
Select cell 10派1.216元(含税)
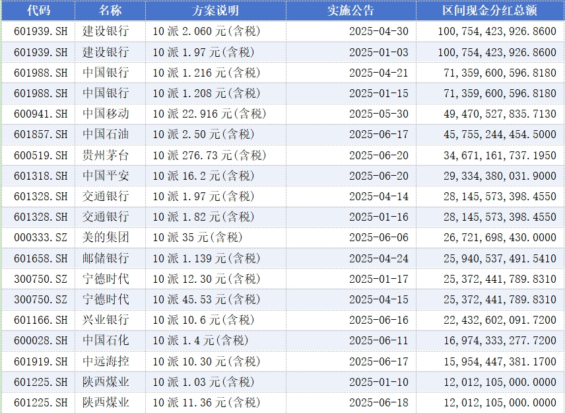[x=215, y=73]
